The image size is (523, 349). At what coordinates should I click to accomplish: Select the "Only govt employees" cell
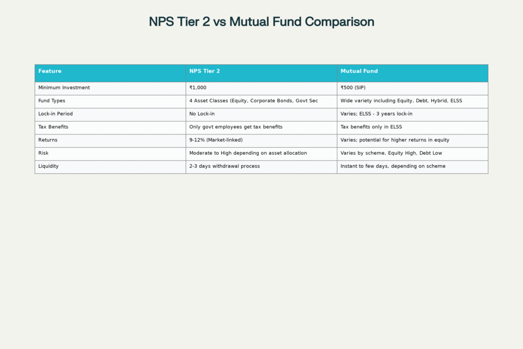(x=235, y=127)
